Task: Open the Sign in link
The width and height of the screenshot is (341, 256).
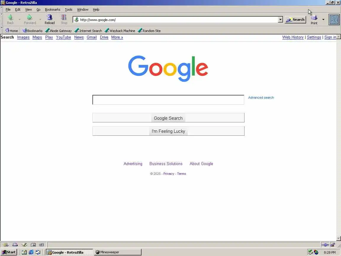Action: (330, 37)
